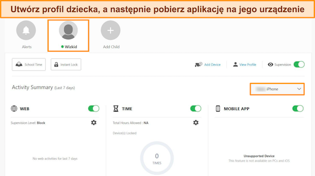The width and height of the screenshot is (315, 176).
Task: Click the School Time button
Action: [x=29, y=64]
